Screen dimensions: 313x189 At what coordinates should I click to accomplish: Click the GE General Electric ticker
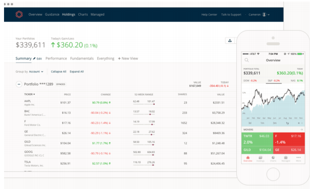[35, 133]
